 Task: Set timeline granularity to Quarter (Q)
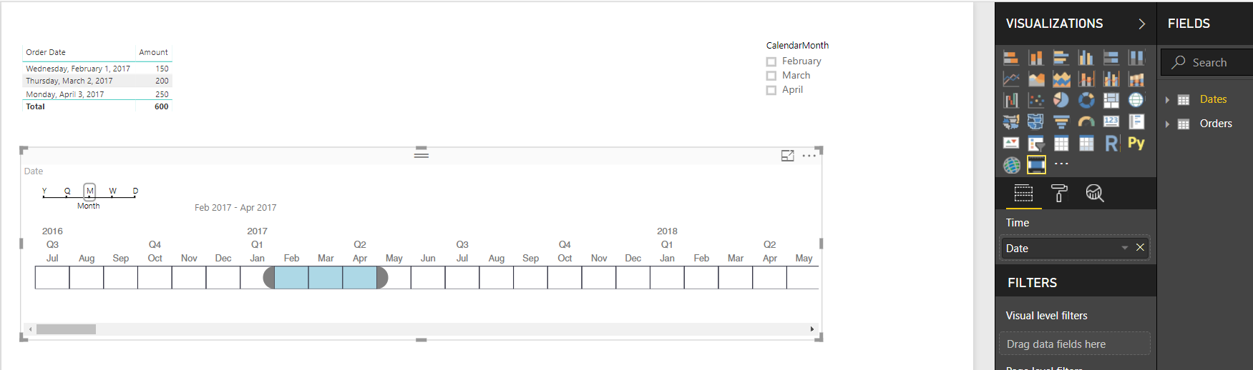(67, 191)
